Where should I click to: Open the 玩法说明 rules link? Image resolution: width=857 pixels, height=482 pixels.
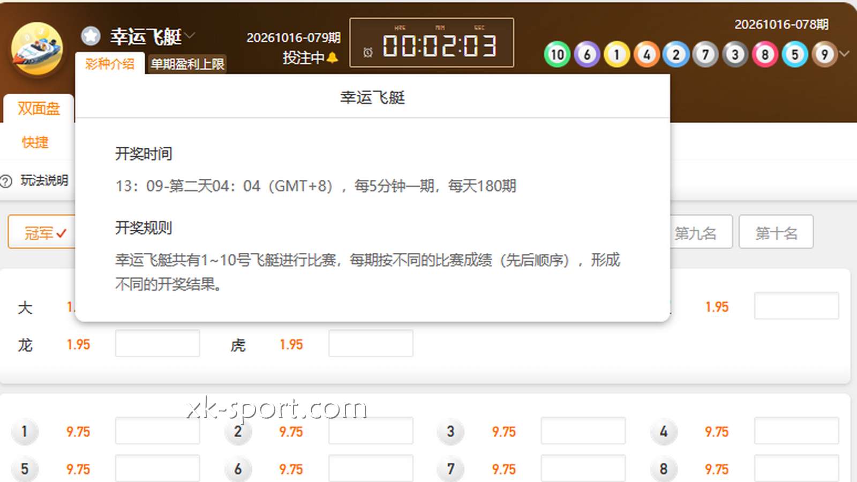point(44,180)
